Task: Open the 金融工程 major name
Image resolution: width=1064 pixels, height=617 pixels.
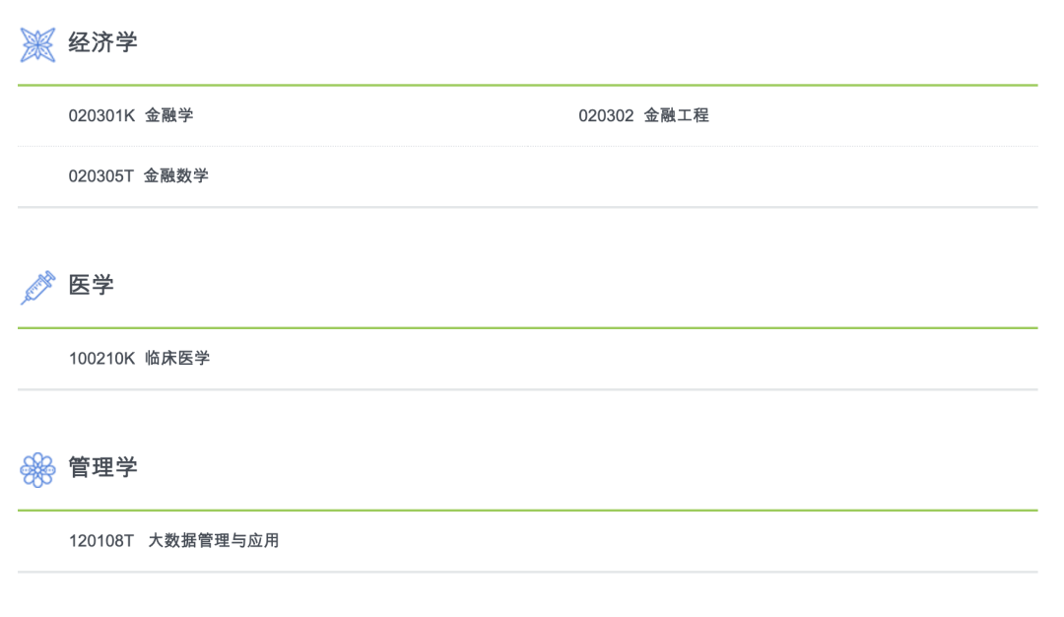Action: (x=676, y=116)
